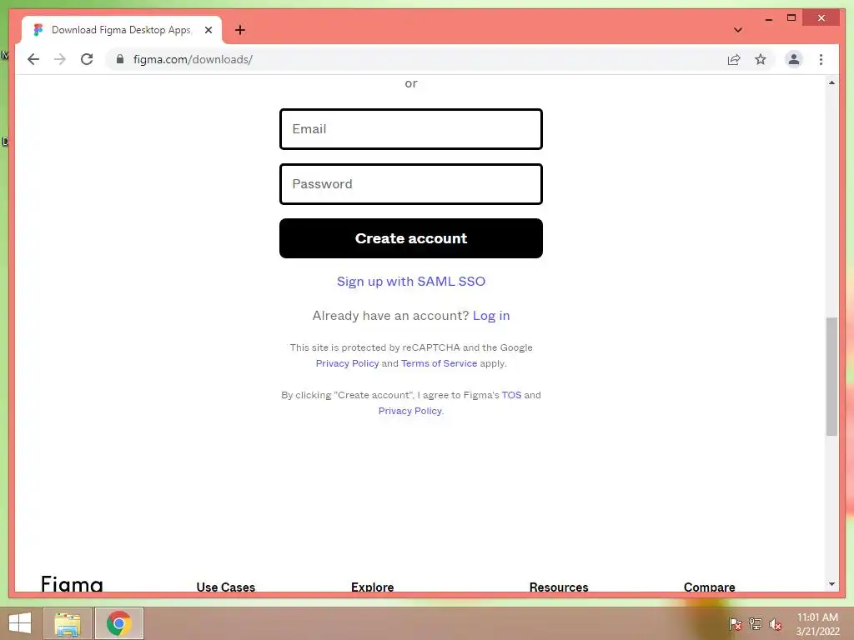Open the Chrome three-dot menu
This screenshot has width=854, height=640.
click(821, 59)
